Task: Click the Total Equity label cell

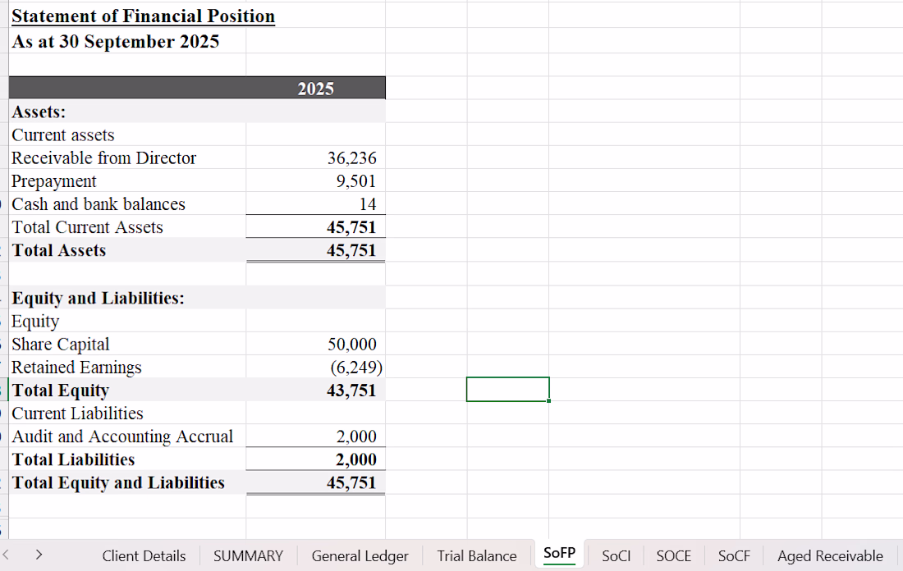Action: [x=127, y=390]
